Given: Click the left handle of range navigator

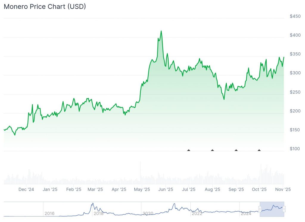Looking at the screenshot, I should click(260, 209).
